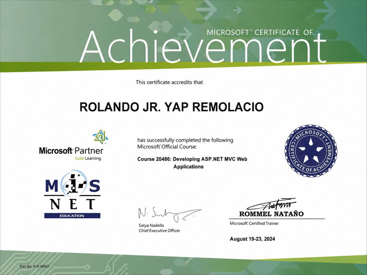The width and height of the screenshot is (367, 275).
Task: Click the printed name "Satya Nadella"
Action: click(151, 225)
